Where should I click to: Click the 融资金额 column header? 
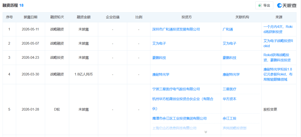pyautogui.click(x=84, y=17)
